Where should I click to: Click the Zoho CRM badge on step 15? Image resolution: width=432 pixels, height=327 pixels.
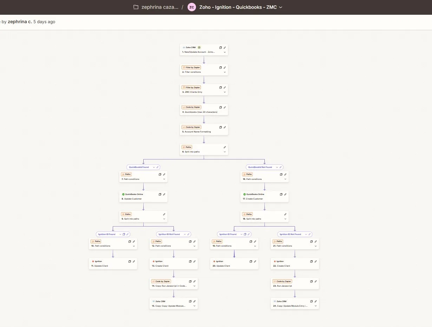[158, 301]
